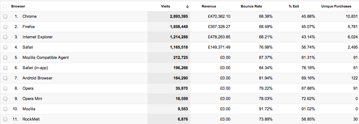Screen dimensions: 359x124
Task: Sort by the Revenue column header
Action: click(x=209, y=7)
